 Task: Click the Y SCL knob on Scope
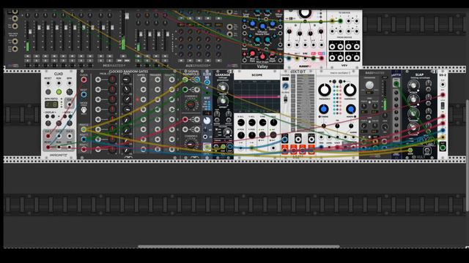(x=252, y=123)
